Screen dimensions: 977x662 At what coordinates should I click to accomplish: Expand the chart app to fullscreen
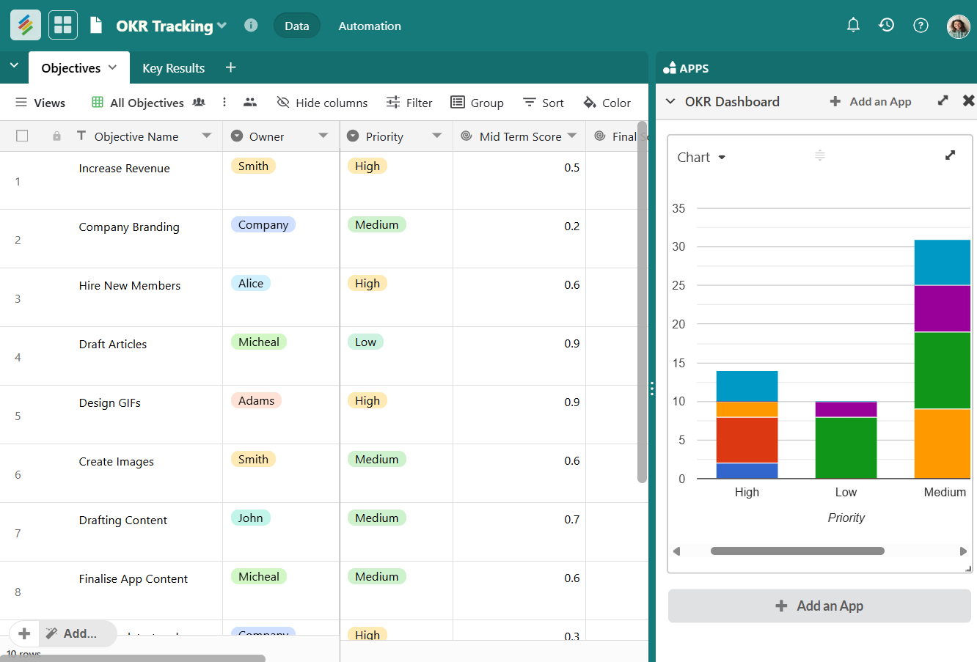(950, 155)
